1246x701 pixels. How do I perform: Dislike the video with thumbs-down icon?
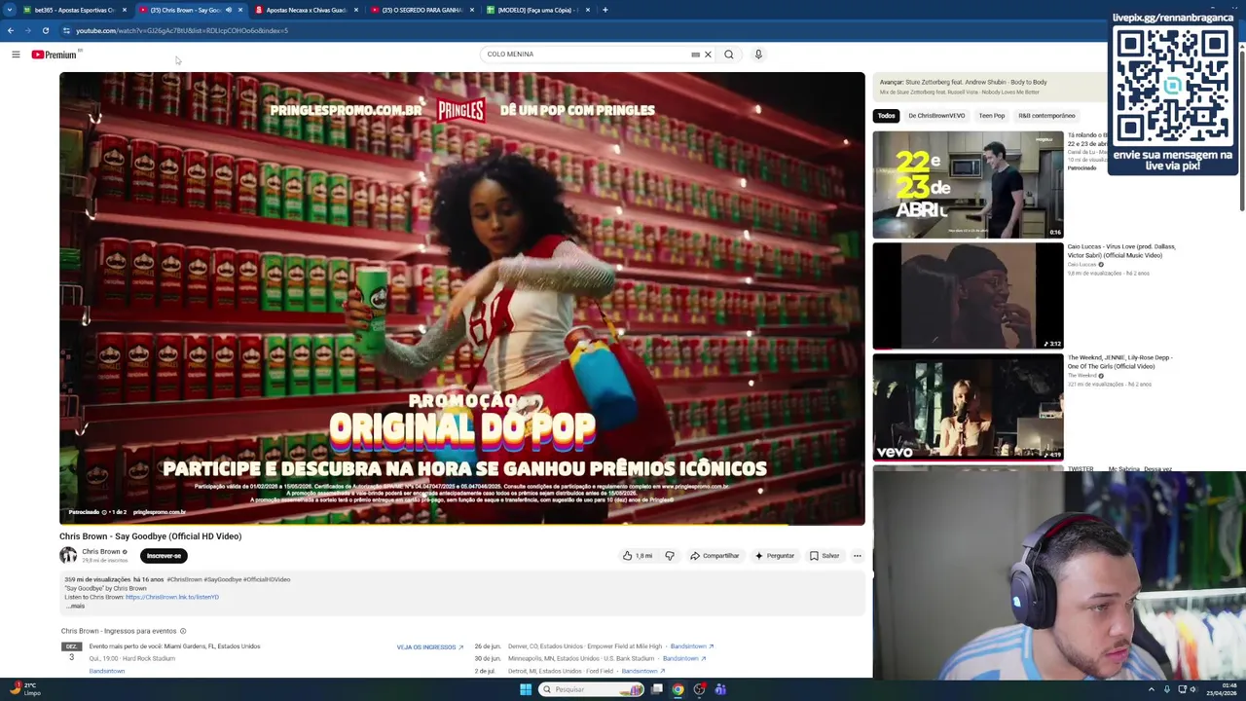click(x=670, y=556)
